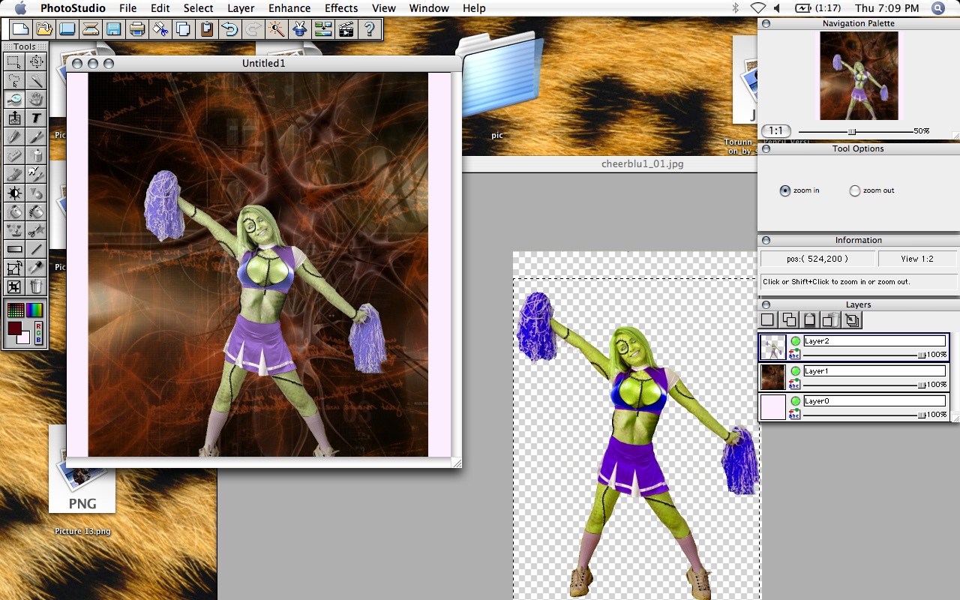Viewport: 960px width, 600px height.
Task: Click the Copy toolbar icon
Action: tap(184, 29)
